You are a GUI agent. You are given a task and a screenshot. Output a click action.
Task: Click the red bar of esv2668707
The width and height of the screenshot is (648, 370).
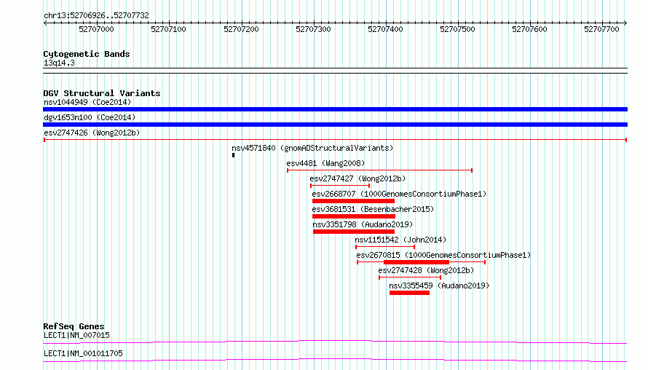pos(353,201)
